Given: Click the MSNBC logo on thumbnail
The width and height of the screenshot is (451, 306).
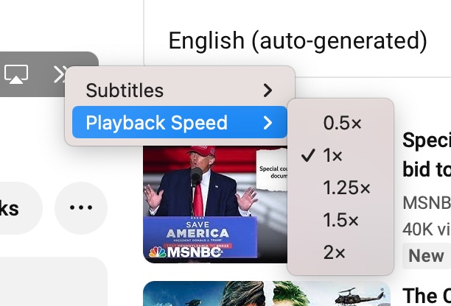Looking at the screenshot, I should point(185,252).
